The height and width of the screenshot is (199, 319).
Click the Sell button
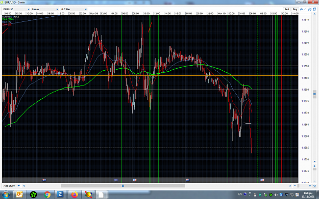click(287, 9)
